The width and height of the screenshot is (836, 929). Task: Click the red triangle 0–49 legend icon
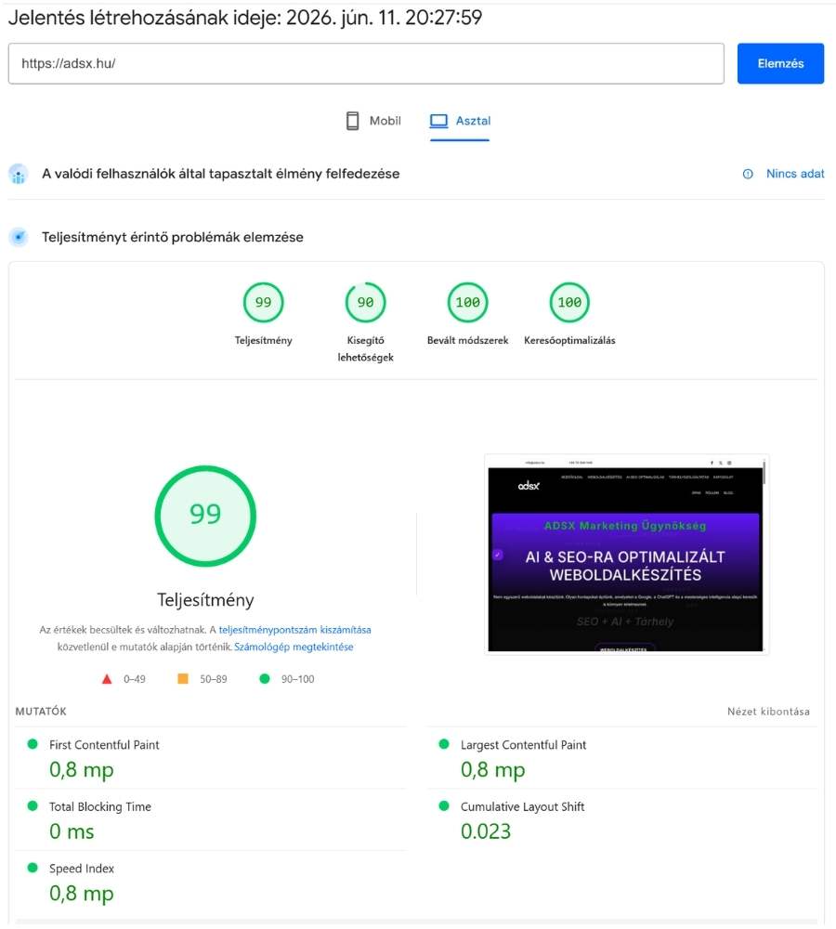click(107, 679)
